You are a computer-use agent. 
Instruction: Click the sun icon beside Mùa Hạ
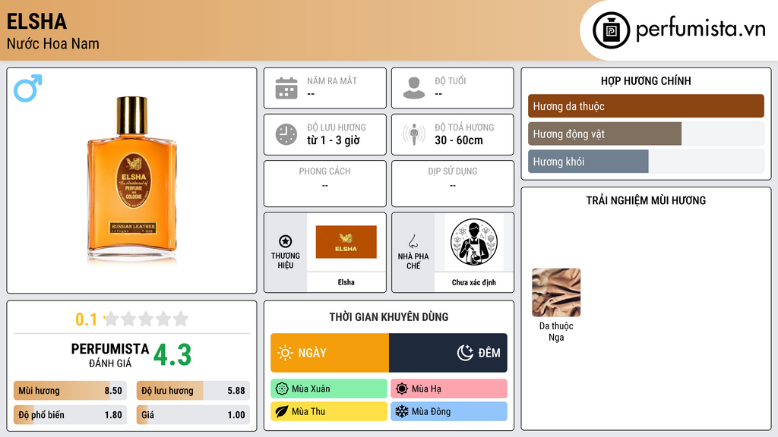click(402, 389)
